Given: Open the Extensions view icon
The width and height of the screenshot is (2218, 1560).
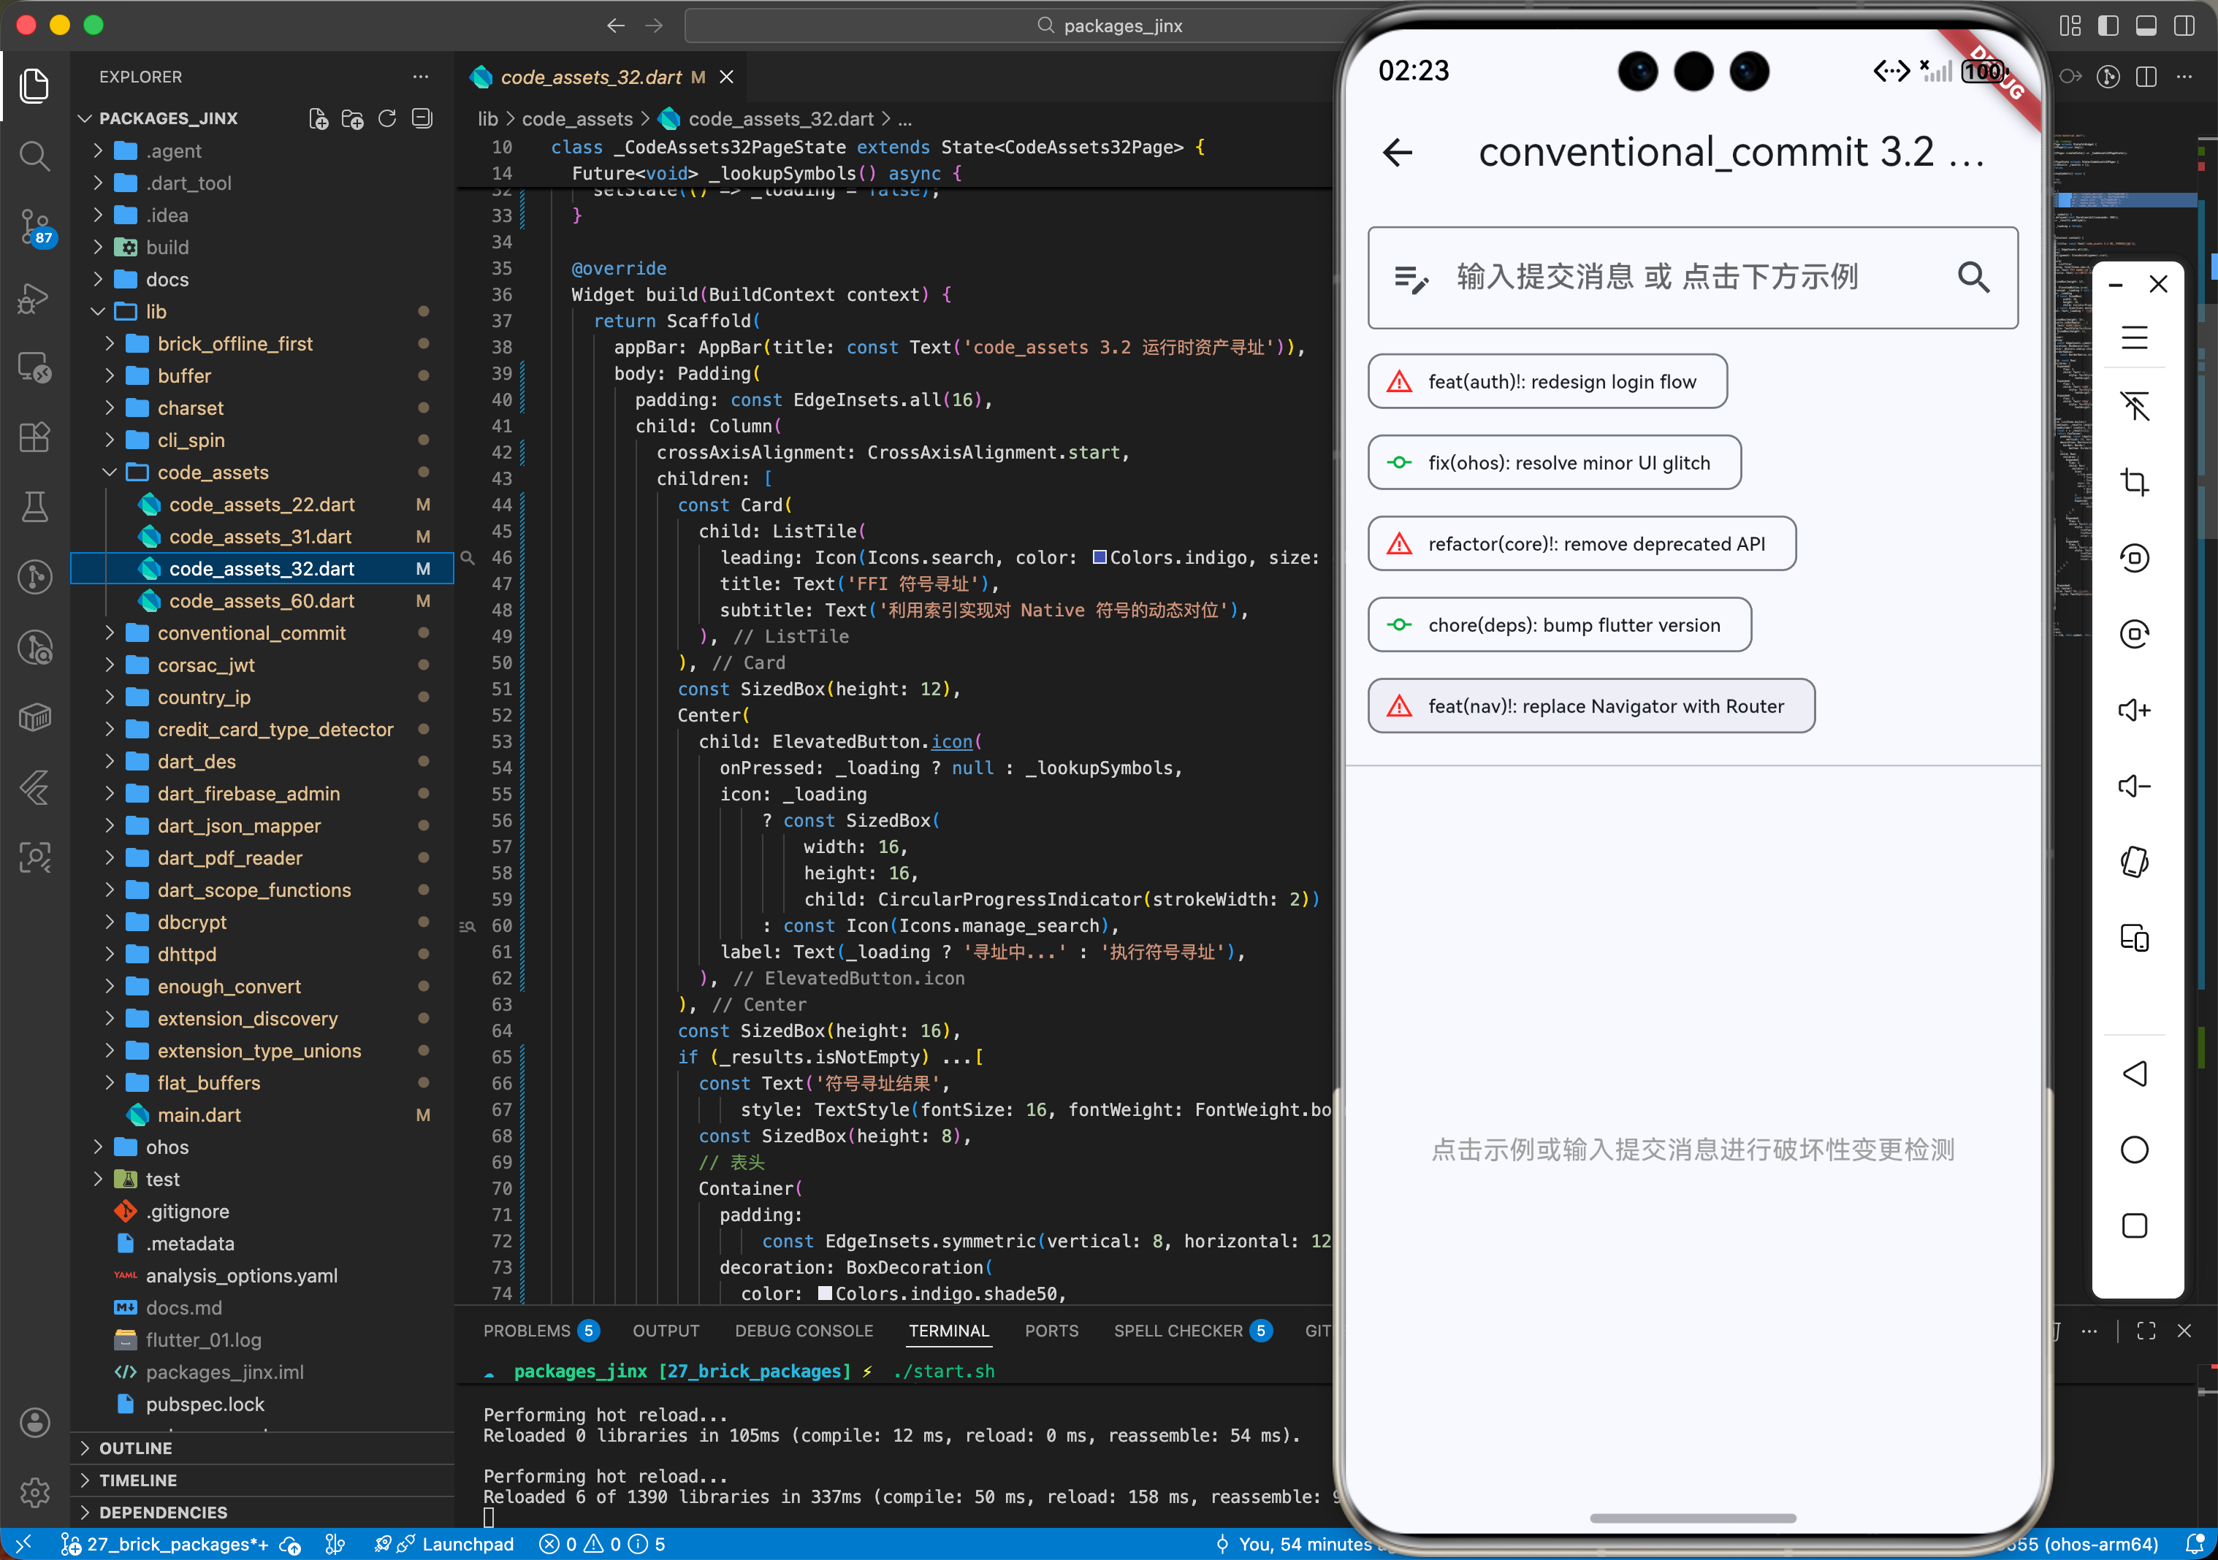Looking at the screenshot, I should [x=35, y=437].
